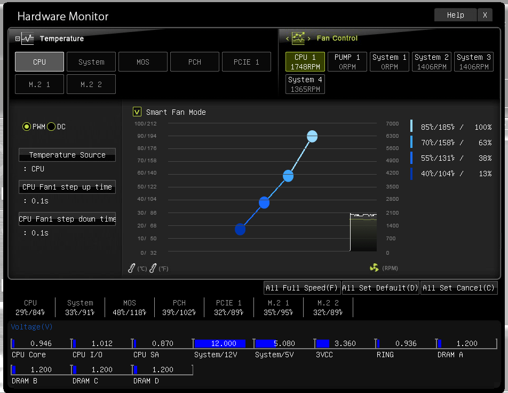Close Hardware Monitor with X button

point(485,15)
